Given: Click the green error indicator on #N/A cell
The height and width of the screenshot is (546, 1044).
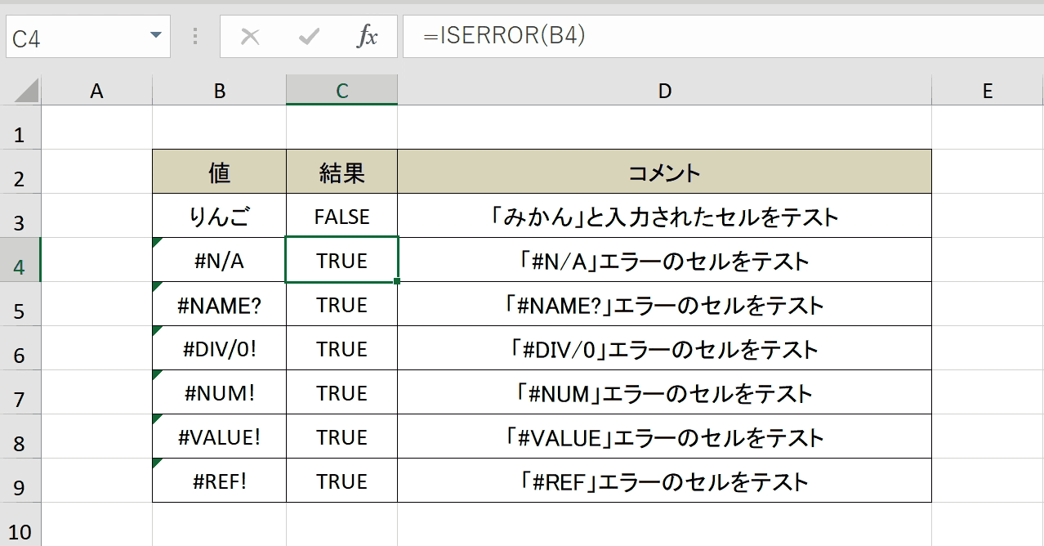Looking at the screenshot, I should [x=158, y=242].
